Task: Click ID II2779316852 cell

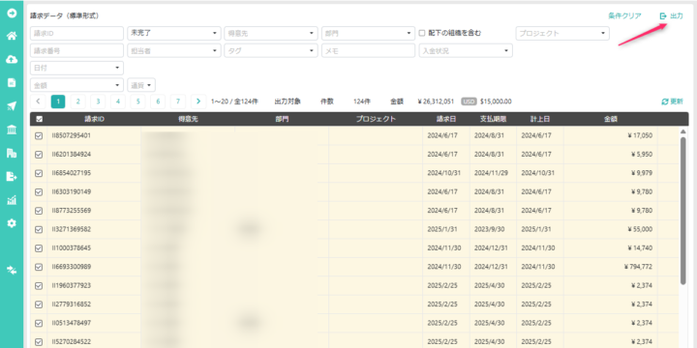Action: click(x=94, y=304)
